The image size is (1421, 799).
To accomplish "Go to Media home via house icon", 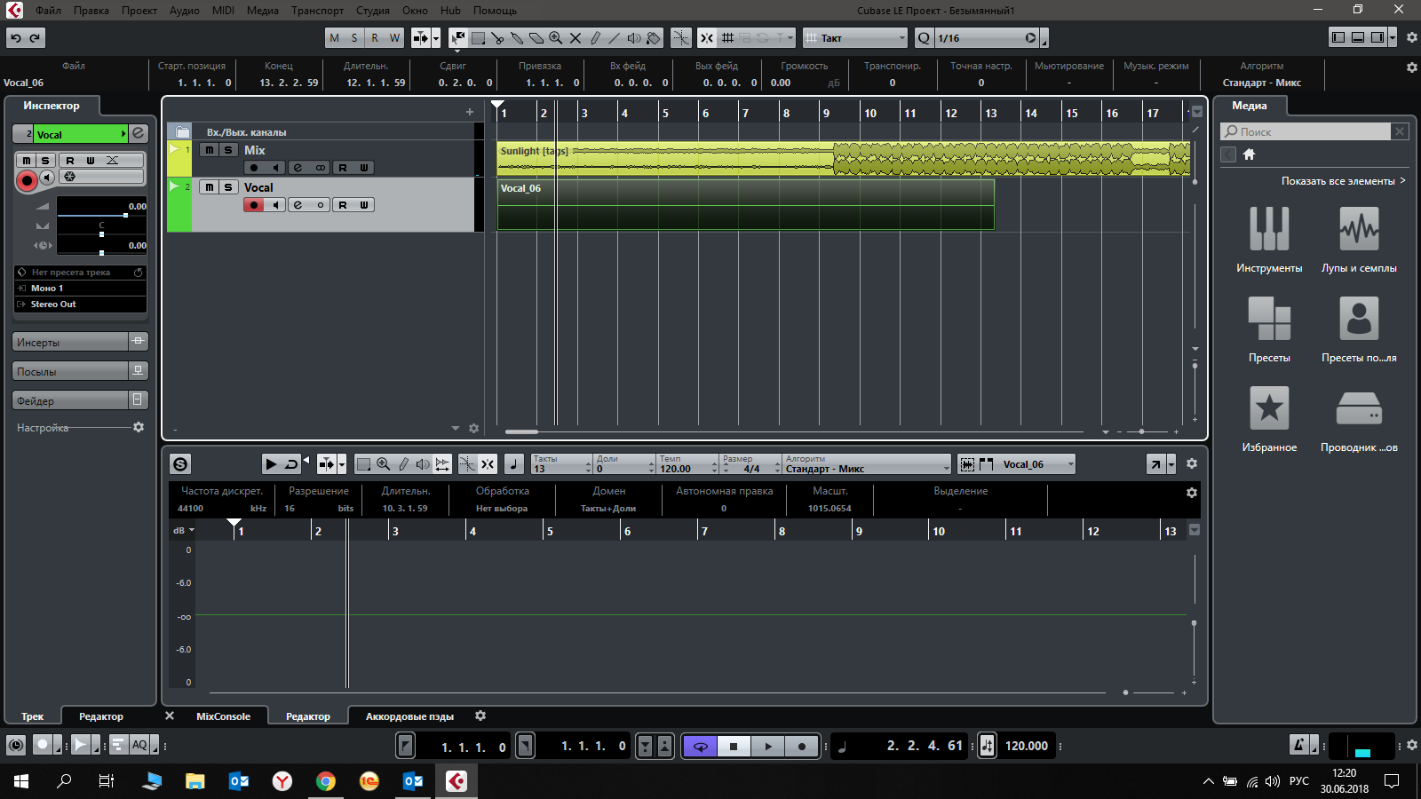I will (1249, 154).
